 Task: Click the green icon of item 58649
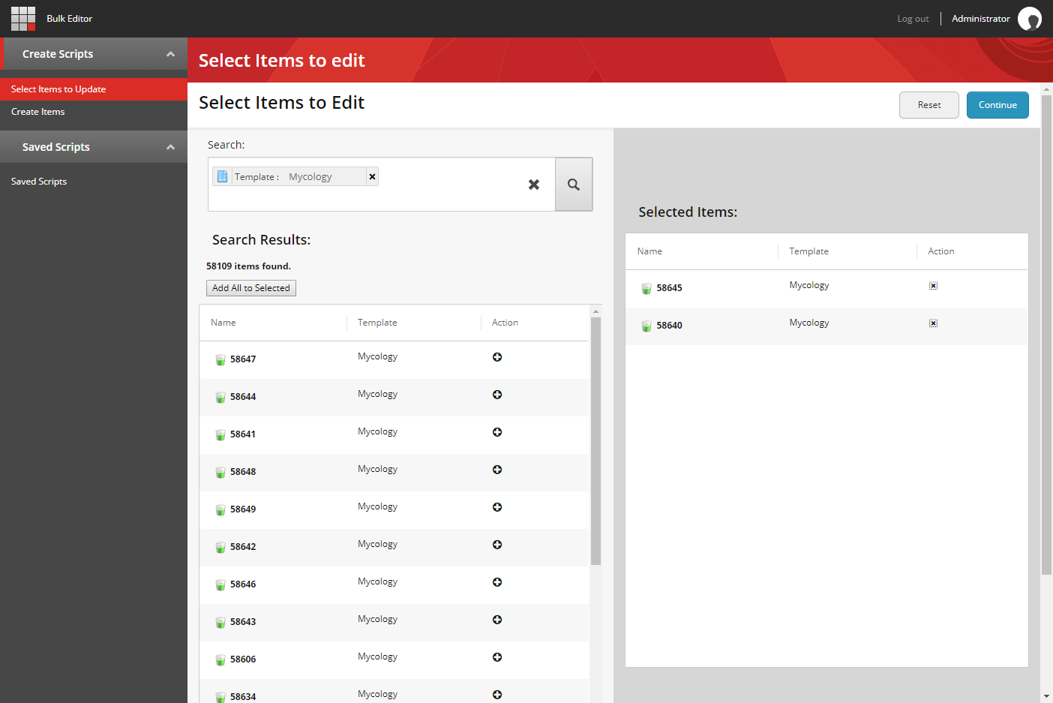point(220,510)
